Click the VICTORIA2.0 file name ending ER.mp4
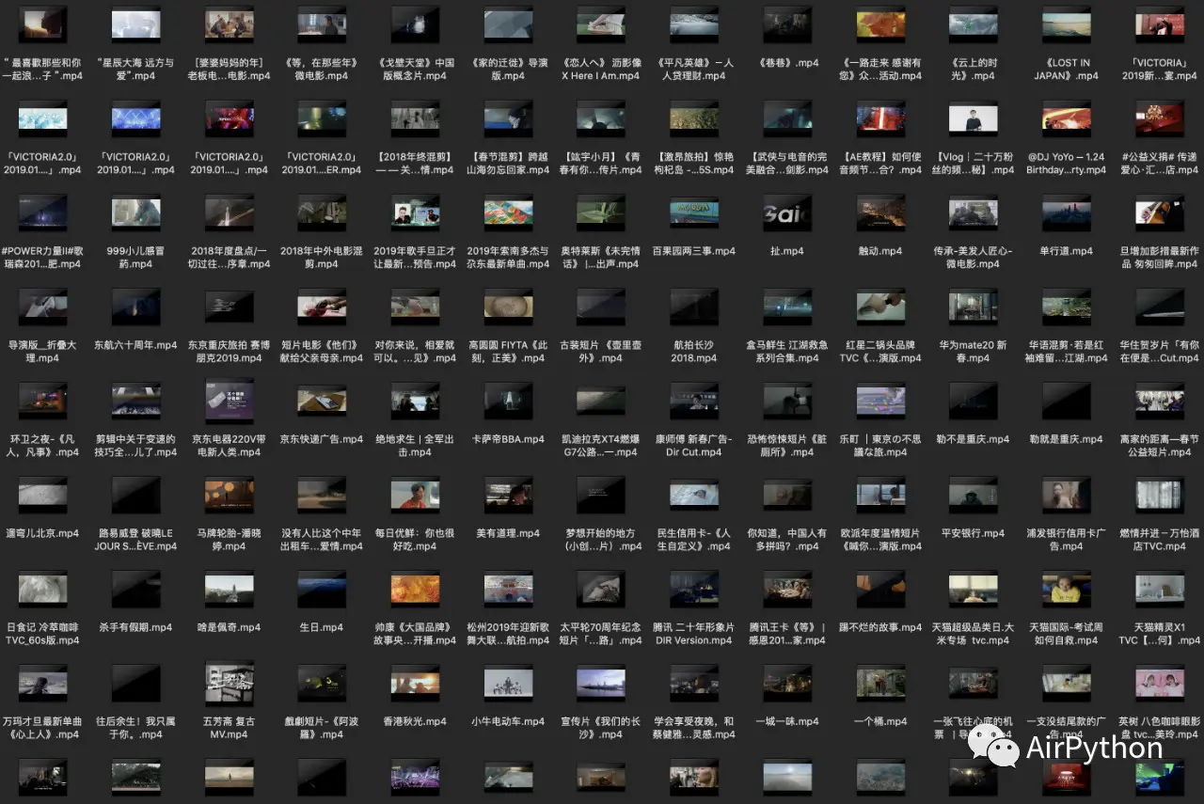 (322, 164)
